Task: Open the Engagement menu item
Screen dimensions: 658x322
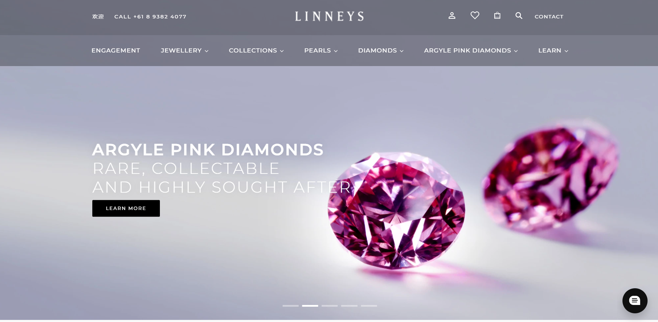Action: pyautogui.click(x=116, y=50)
